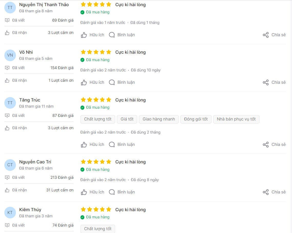Click TT avatar of Tăng Trúc
The height and width of the screenshot is (233, 292).
(10, 103)
